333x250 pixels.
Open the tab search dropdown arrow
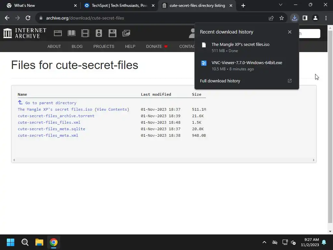coord(281,5)
